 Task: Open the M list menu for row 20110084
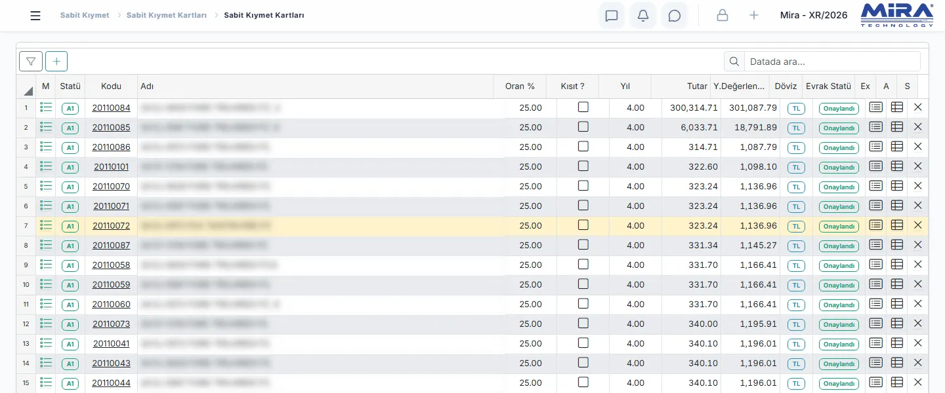pyautogui.click(x=46, y=107)
